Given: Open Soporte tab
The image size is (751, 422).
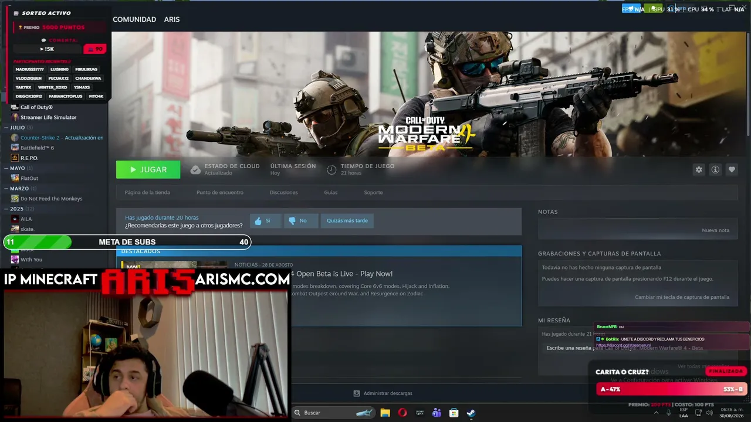Looking at the screenshot, I should (373, 192).
